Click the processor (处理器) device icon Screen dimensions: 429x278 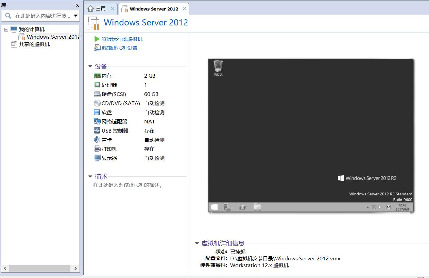pyautogui.click(x=97, y=85)
